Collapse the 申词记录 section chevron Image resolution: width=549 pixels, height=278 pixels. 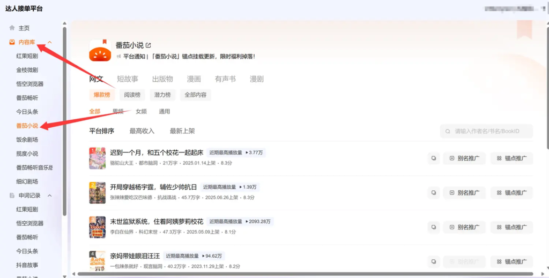pos(50,196)
